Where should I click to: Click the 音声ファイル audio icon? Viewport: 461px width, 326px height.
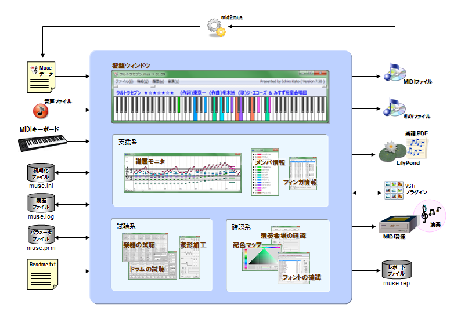click(x=39, y=110)
